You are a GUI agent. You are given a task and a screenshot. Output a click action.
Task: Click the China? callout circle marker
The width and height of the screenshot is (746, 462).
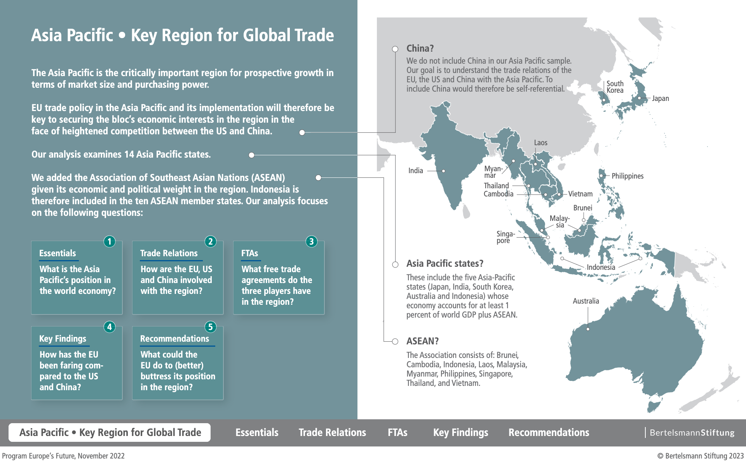click(x=395, y=49)
